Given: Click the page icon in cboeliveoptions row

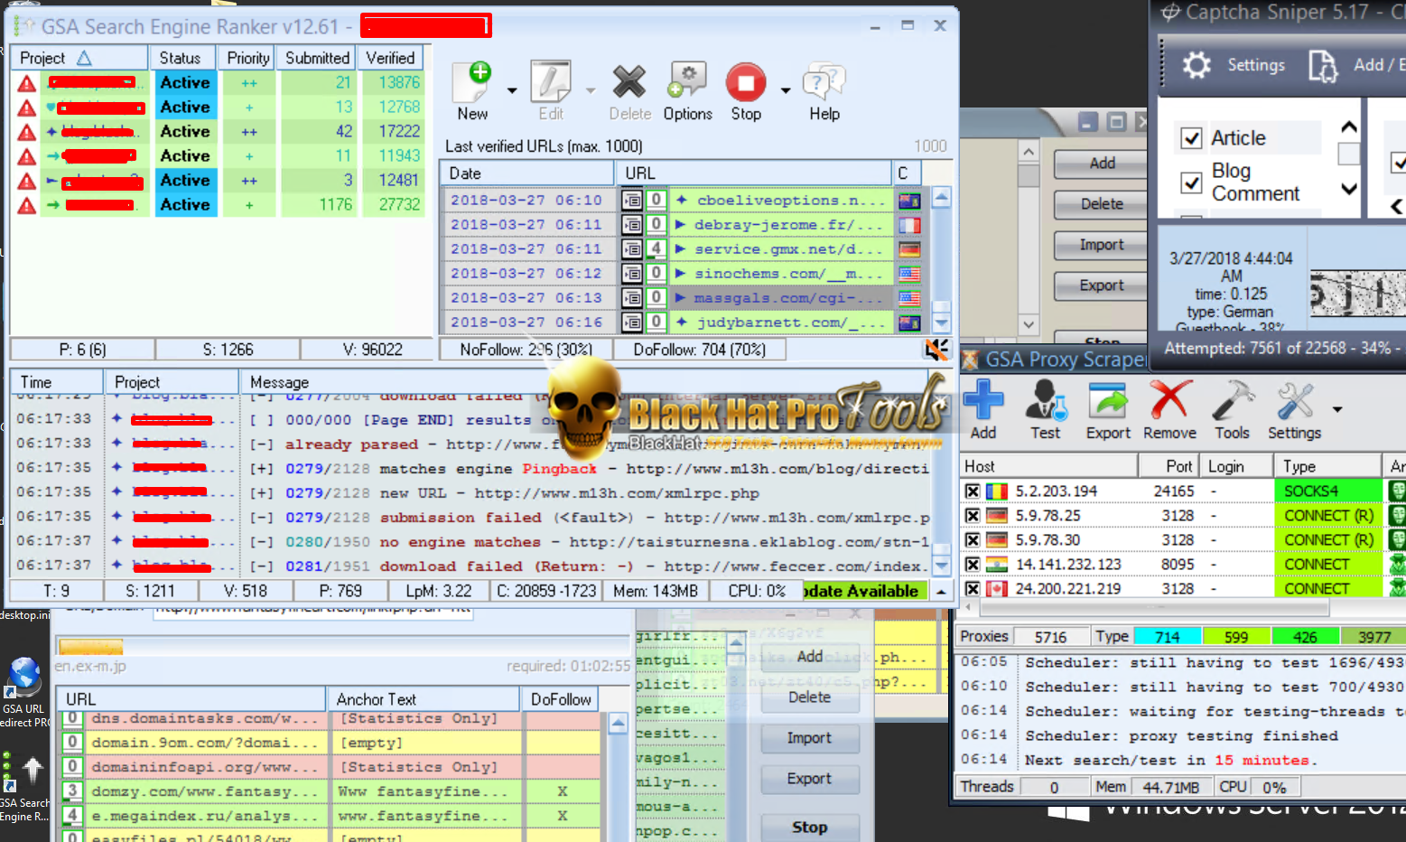Looking at the screenshot, I should (x=632, y=200).
